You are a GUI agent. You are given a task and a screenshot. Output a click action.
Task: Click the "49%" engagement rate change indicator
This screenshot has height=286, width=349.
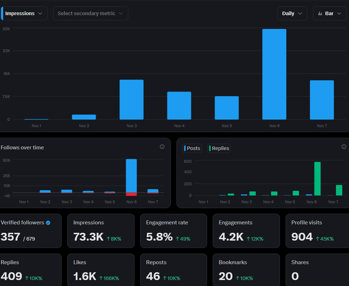pyautogui.click(x=183, y=239)
